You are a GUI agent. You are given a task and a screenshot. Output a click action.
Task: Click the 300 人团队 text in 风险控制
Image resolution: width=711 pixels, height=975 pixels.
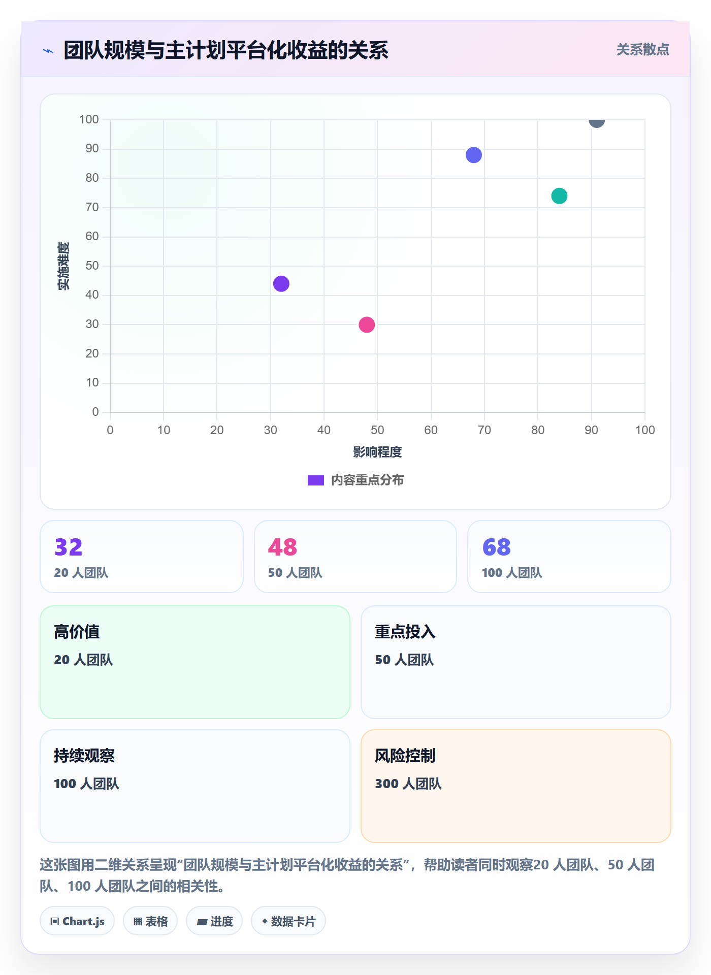[x=408, y=784]
